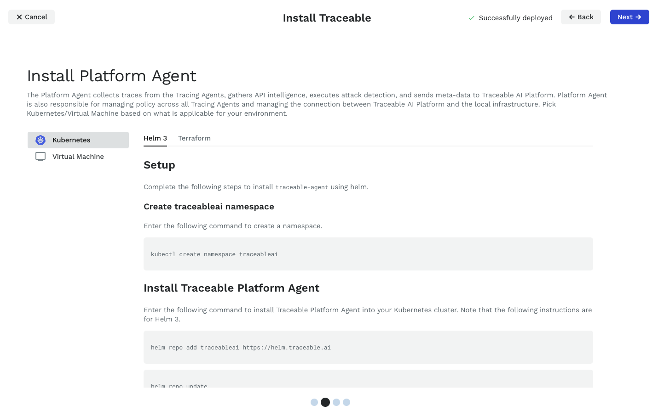Click the helm repo add code block
Image resolution: width=670 pixels, height=411 pixels.
[368, 347]
